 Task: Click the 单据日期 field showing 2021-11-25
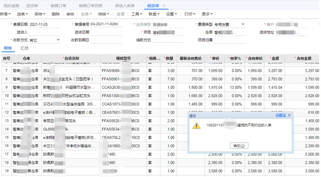click(45, 25)
